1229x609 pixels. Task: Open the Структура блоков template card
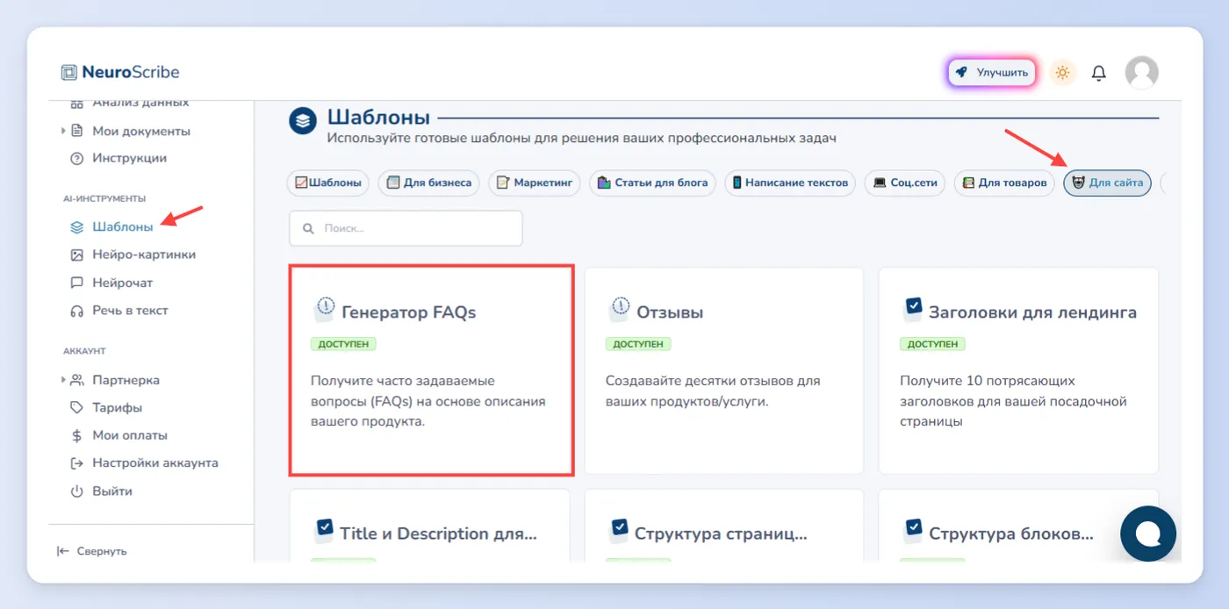[x=1018, y=526]
